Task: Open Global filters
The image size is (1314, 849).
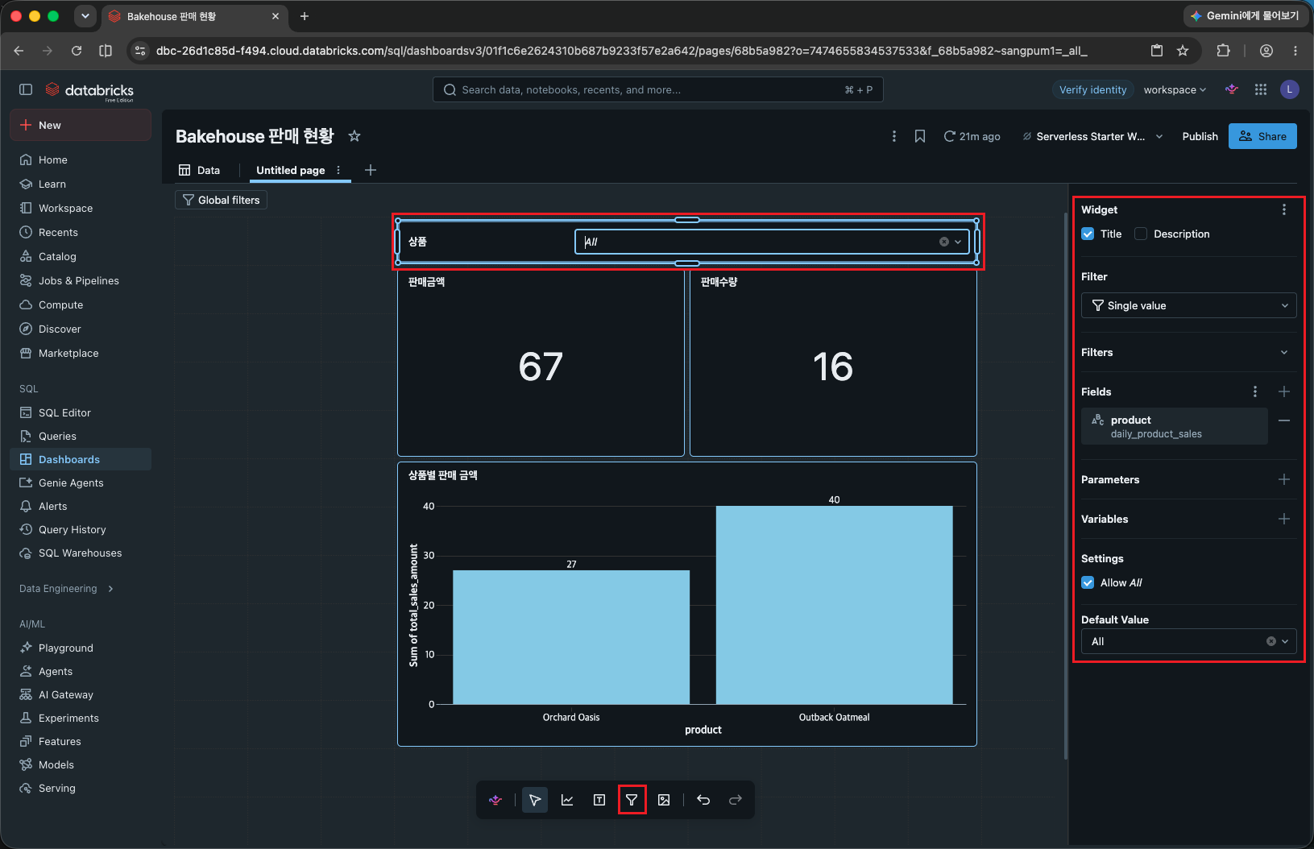Action: [x=221, y=200]
